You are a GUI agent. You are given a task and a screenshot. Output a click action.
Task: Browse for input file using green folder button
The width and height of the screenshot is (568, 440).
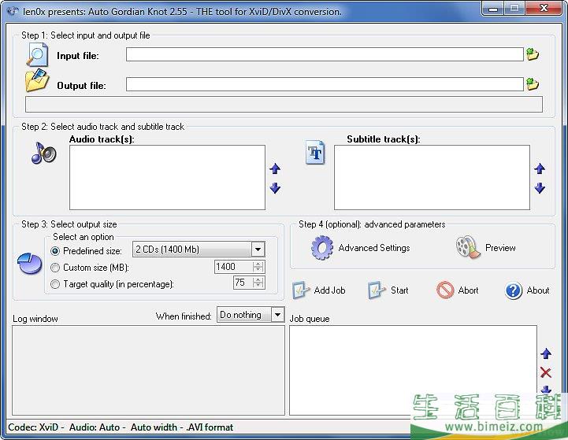pos(532,54)
